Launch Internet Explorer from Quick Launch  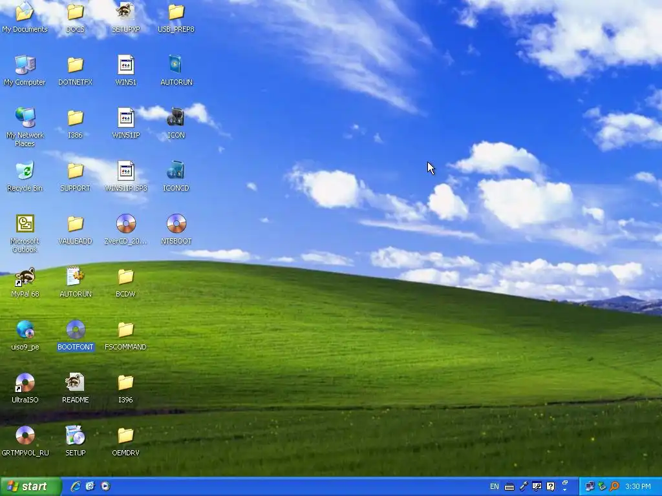pos(76,486)
